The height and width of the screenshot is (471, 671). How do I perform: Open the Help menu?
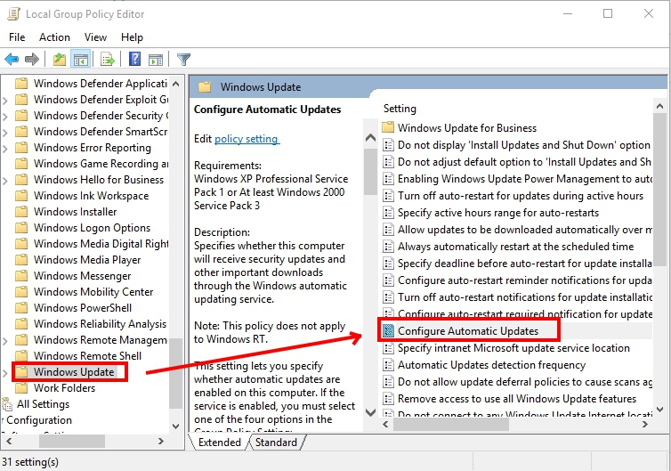coord(132,37)
